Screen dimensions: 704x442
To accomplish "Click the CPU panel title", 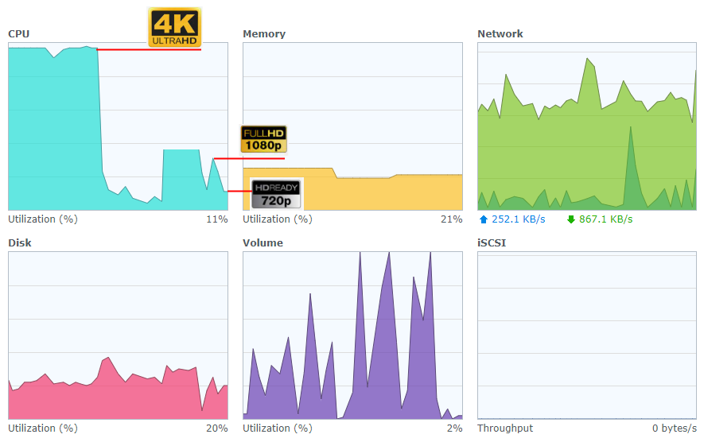I will click(19, 34).
